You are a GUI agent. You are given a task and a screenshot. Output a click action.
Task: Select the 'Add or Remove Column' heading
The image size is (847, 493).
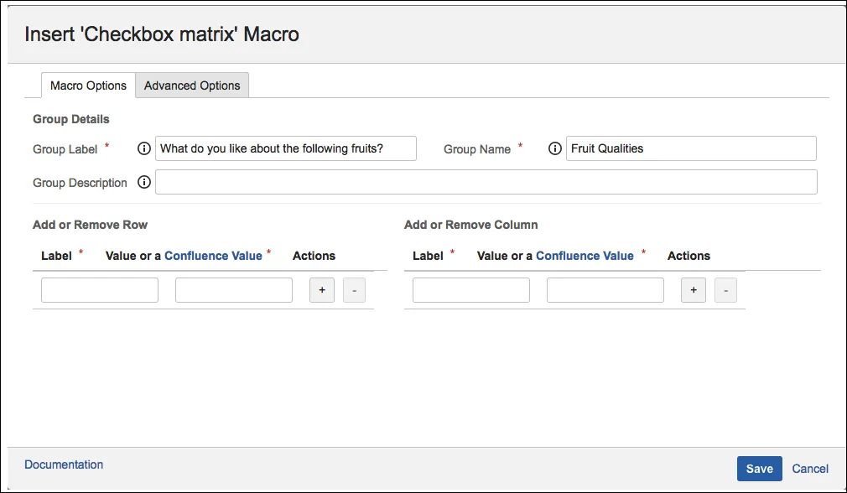[471, 225]
